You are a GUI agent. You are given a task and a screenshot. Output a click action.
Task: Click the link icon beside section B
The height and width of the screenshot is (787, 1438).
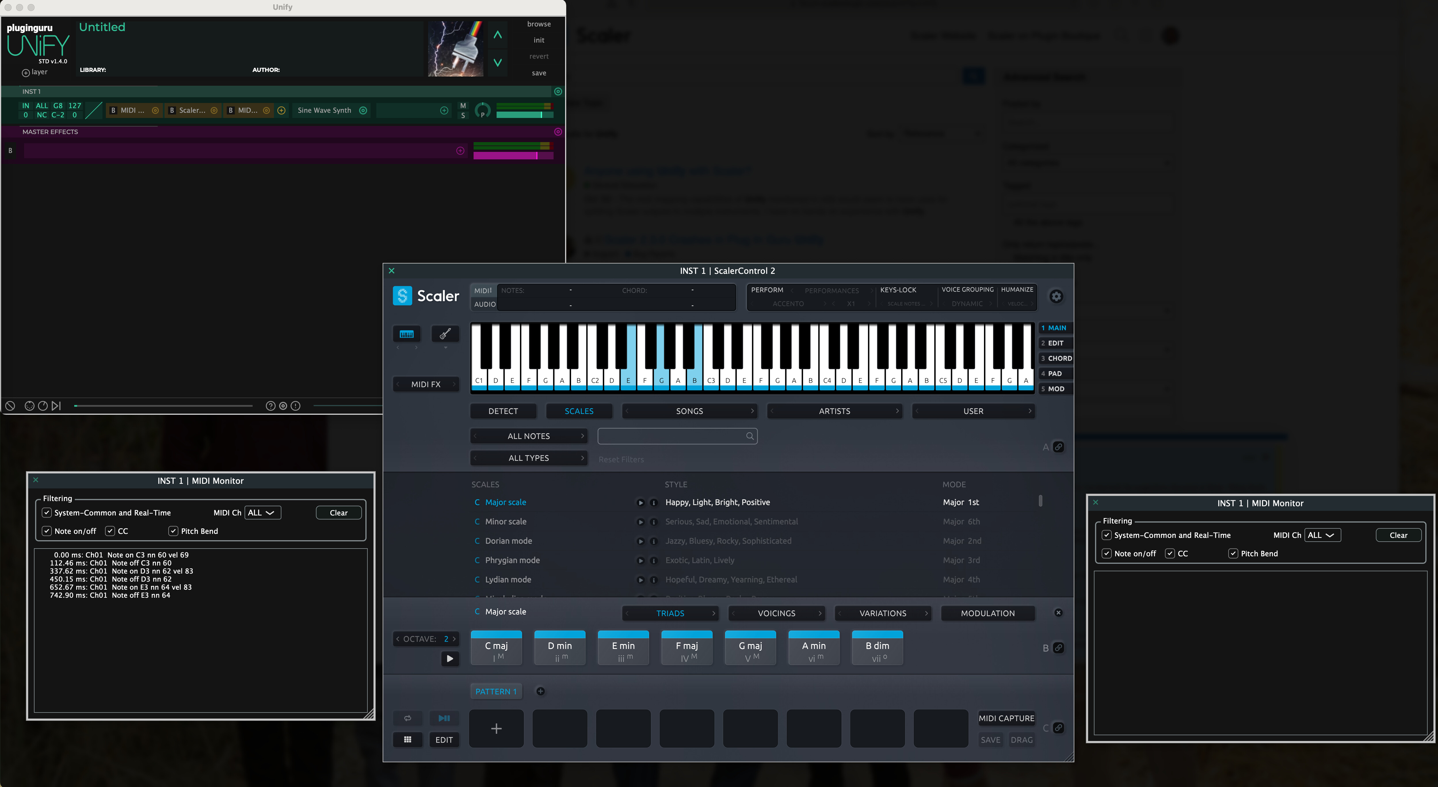coord(1059,647)
